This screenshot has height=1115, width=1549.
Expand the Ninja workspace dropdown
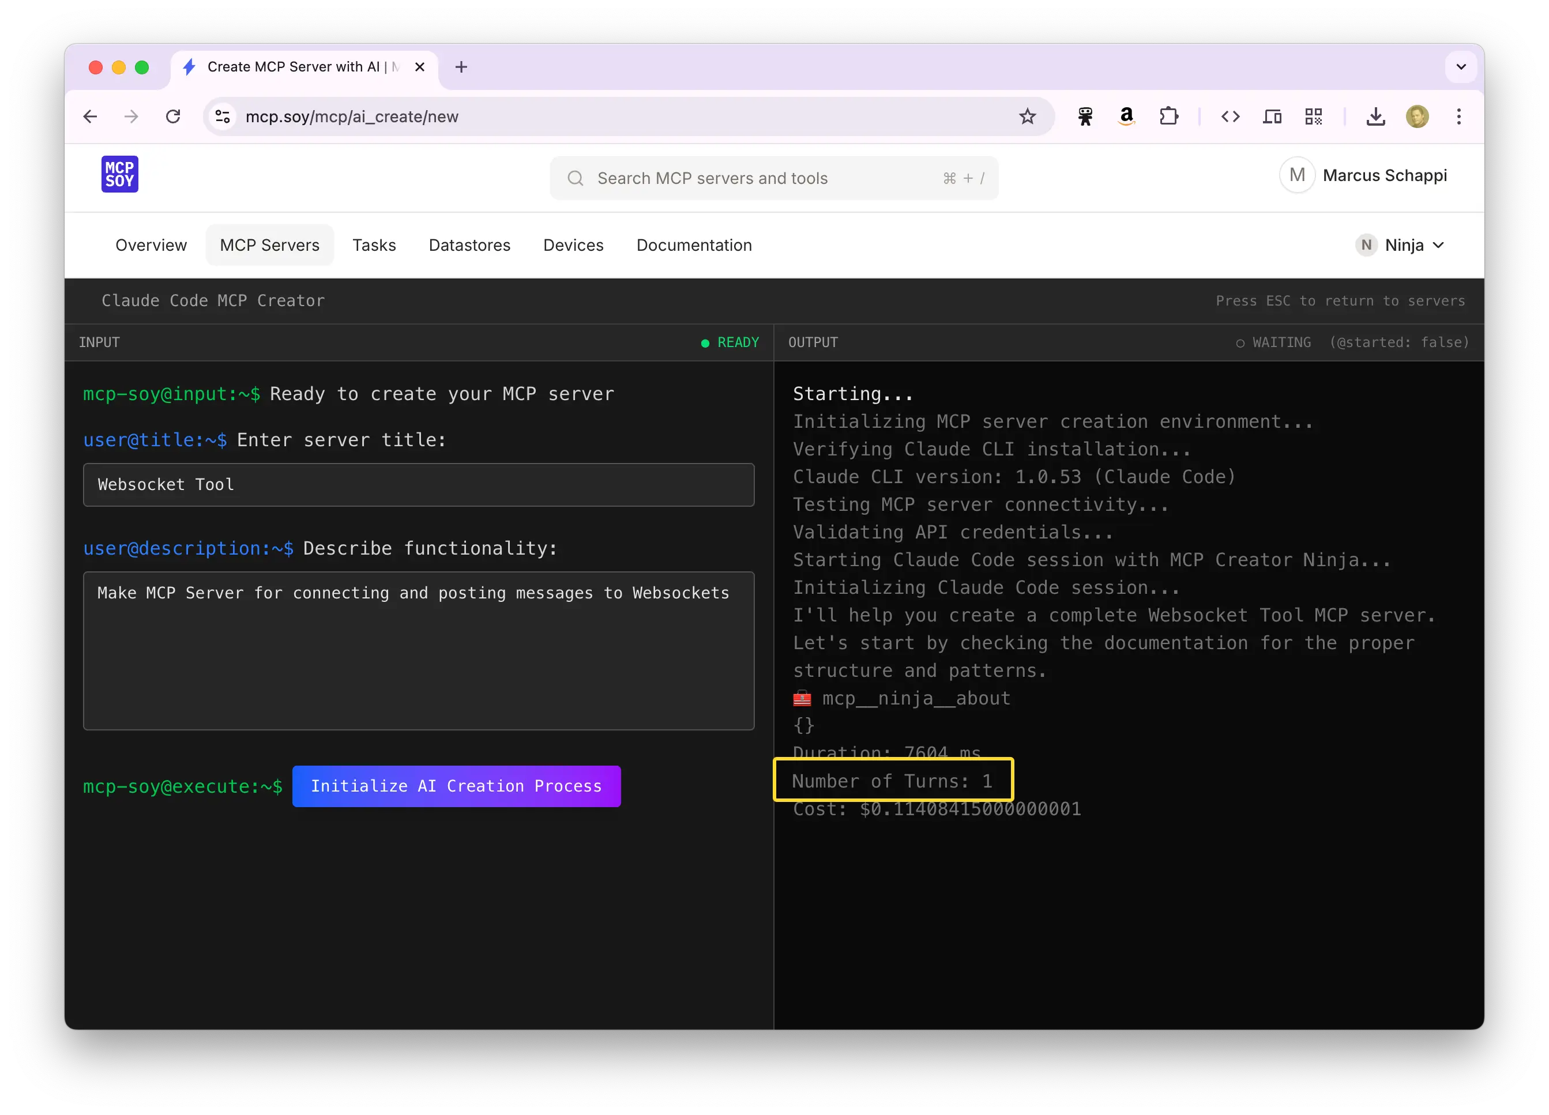(1400, 245)
